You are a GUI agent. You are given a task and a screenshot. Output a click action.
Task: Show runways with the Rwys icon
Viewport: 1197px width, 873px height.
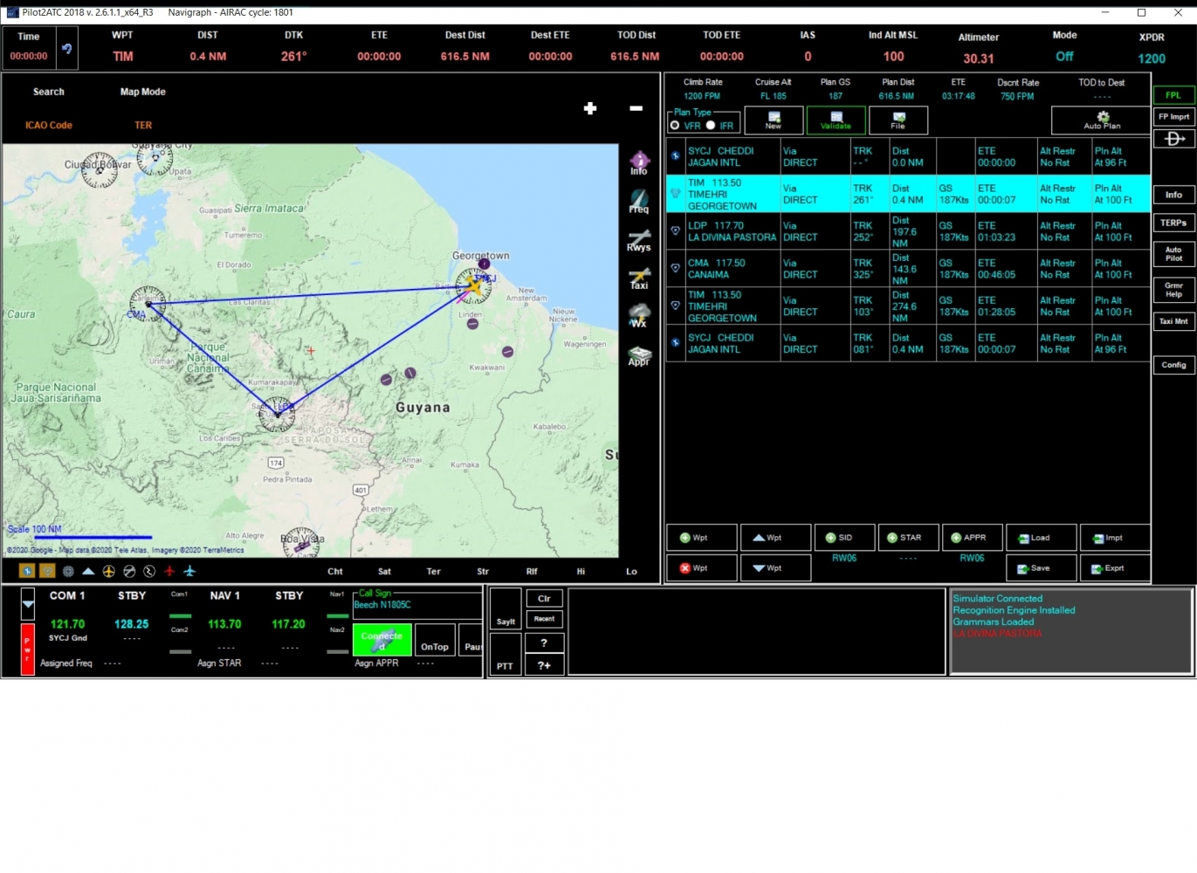point(639,240)
